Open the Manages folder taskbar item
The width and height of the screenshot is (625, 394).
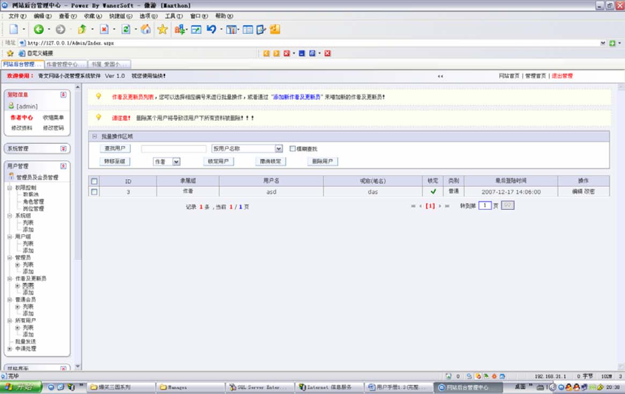[x=190, y=387]
